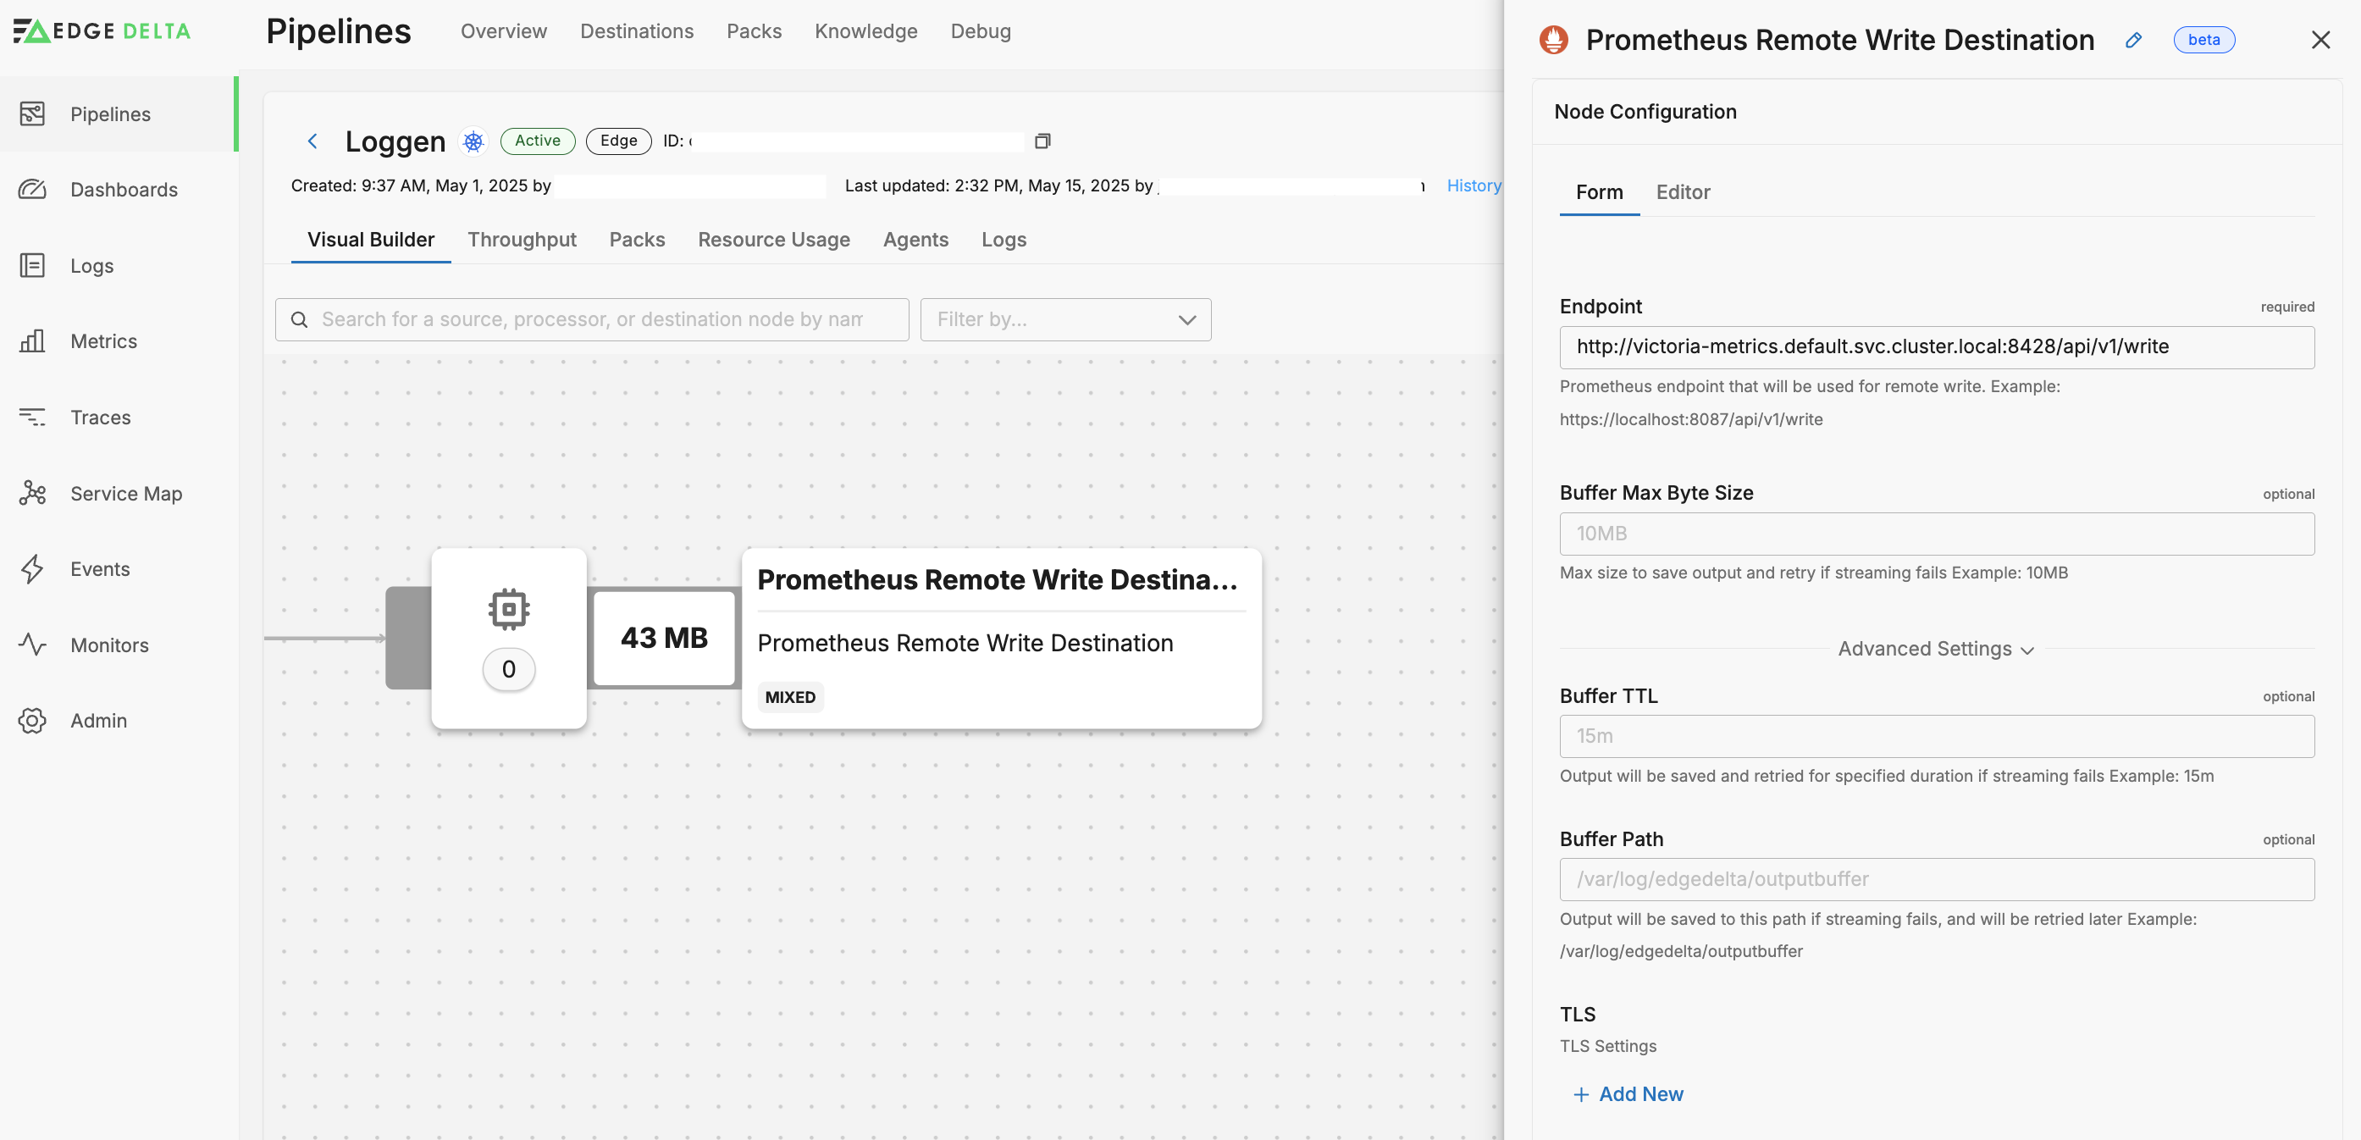
Task: Click the 43 MB throughput label
Action: 664,638
